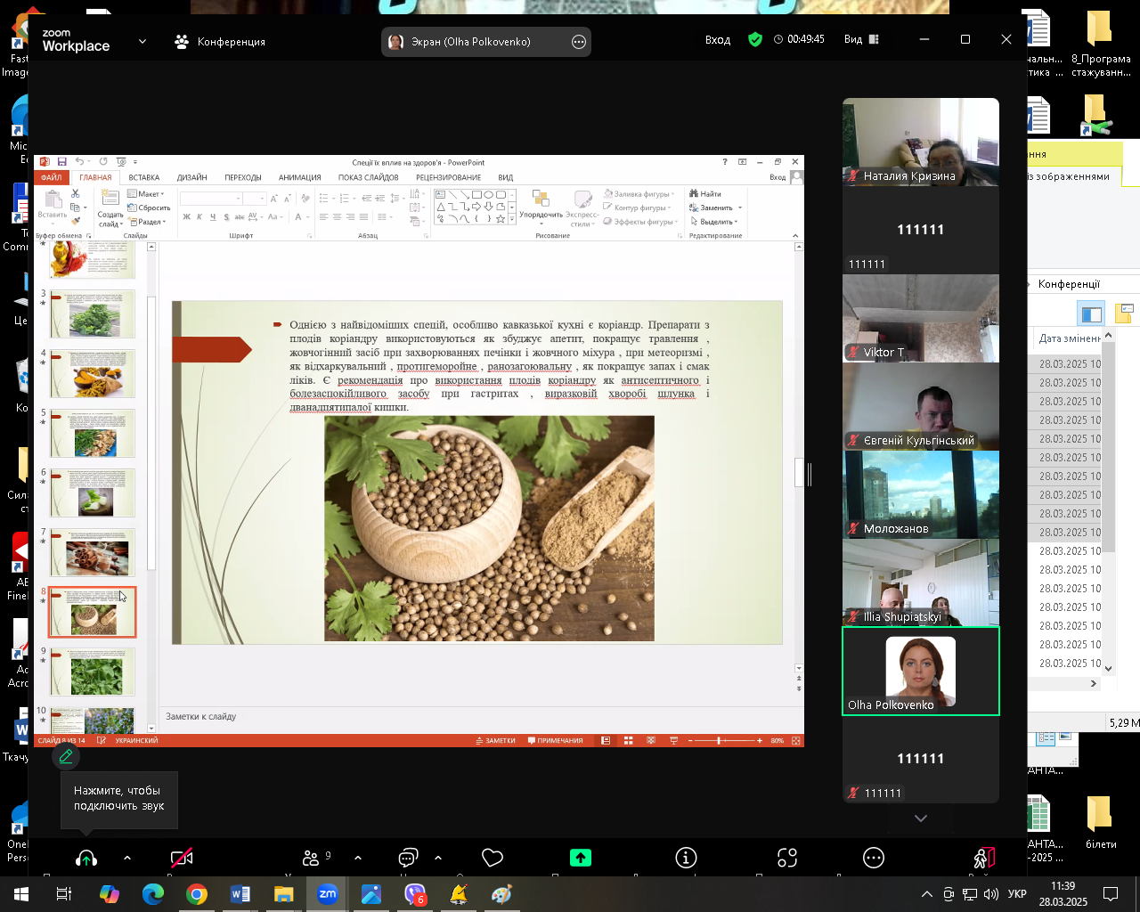Click the Вид view button in Zoom
Image resolution: width=1140 pixels, height=912 pixels.
point(861,39)
